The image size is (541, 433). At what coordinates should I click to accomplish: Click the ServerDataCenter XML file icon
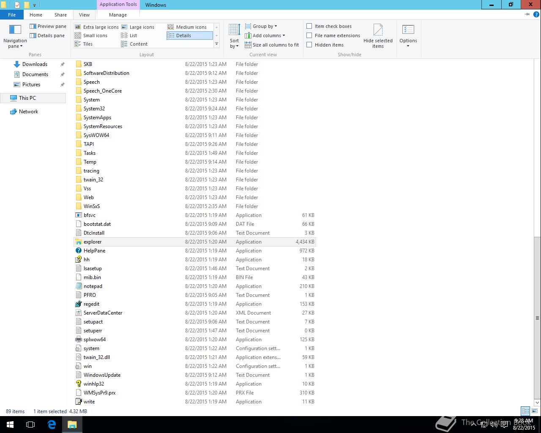coord(78,313)
